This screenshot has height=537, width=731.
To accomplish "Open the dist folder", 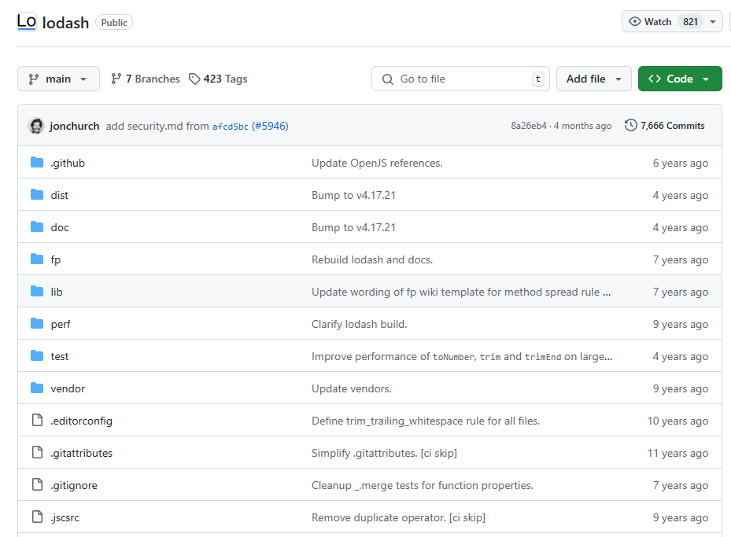I will tap(60, 195).
